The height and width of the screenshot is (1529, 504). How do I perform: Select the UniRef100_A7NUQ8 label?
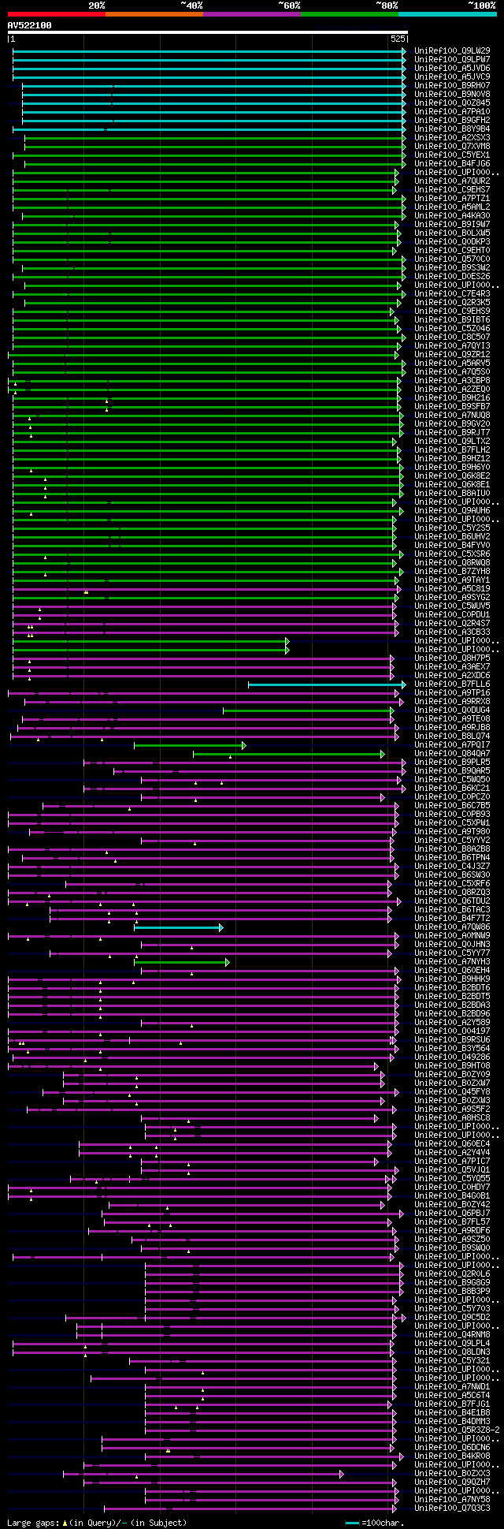(x=452, y=415)
